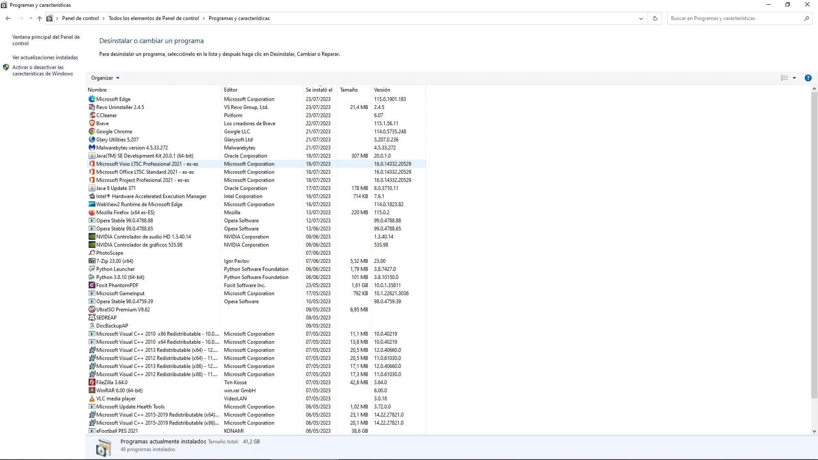The image size is (818, 460).
Task: Click the Foxit PhantomPDF icon
Action: tap(92, 285)
